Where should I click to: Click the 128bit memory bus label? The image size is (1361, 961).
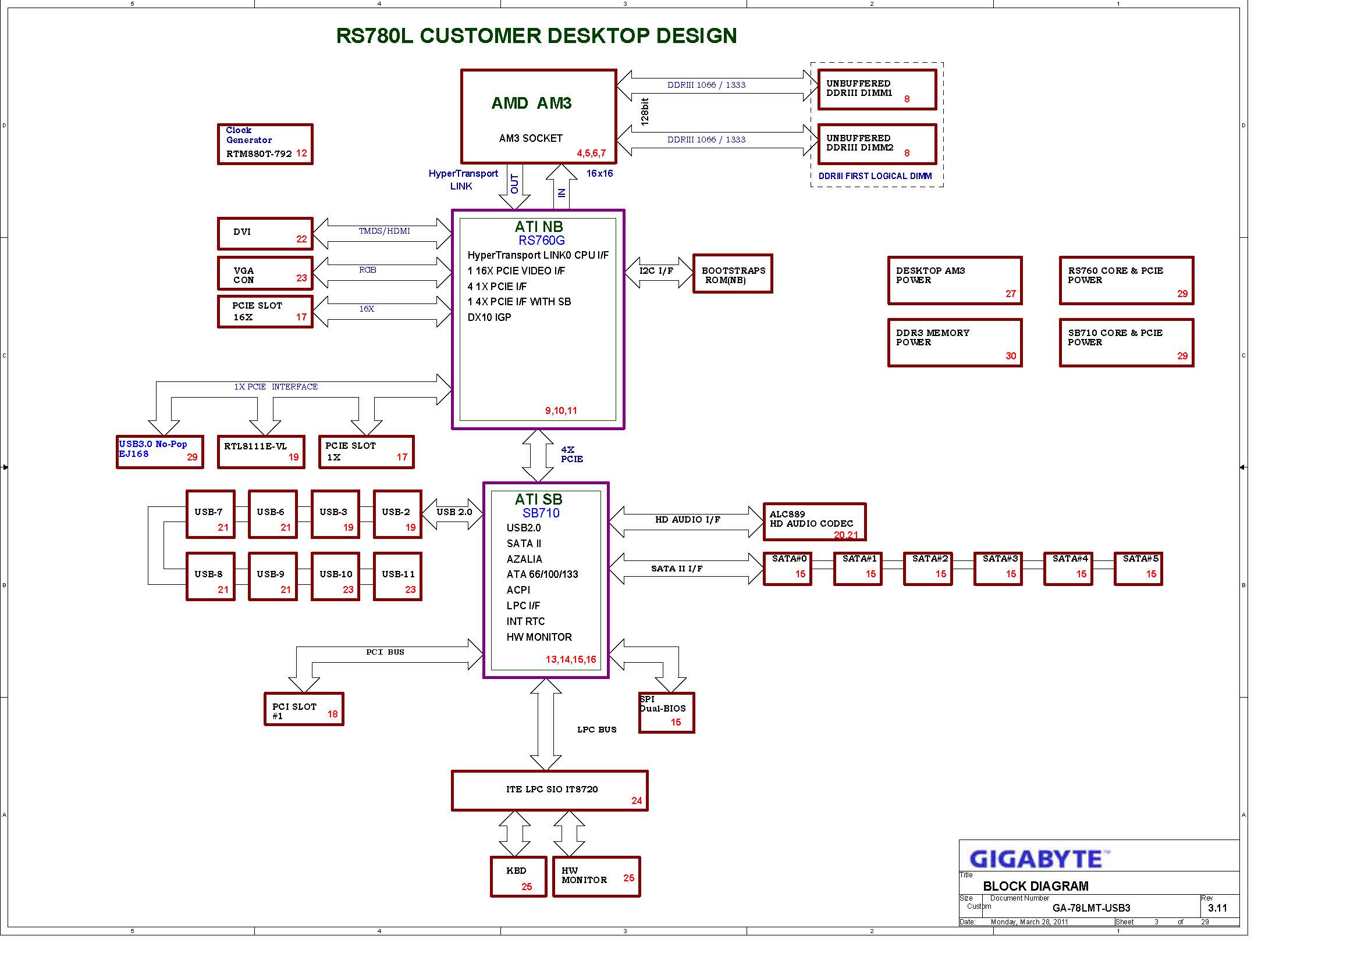(645, 111)
